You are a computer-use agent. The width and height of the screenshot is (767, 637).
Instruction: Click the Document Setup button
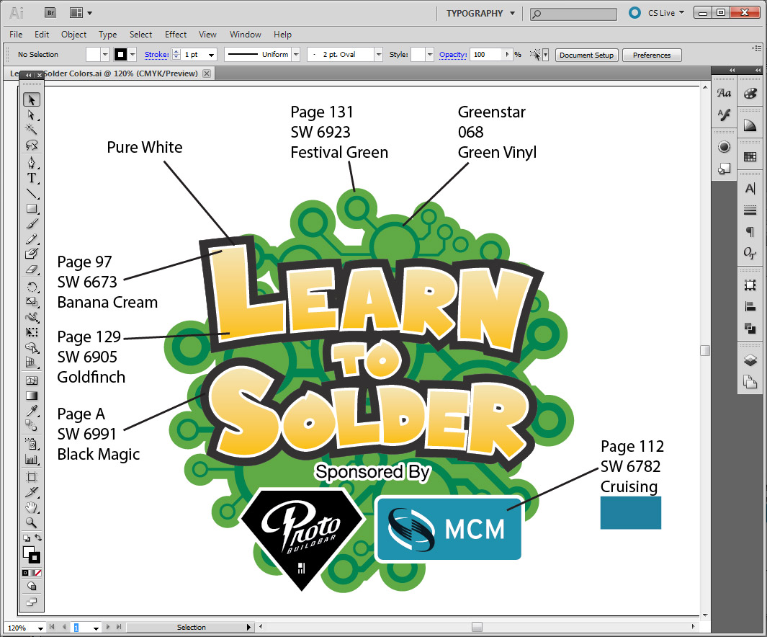[x=586, y=55]
